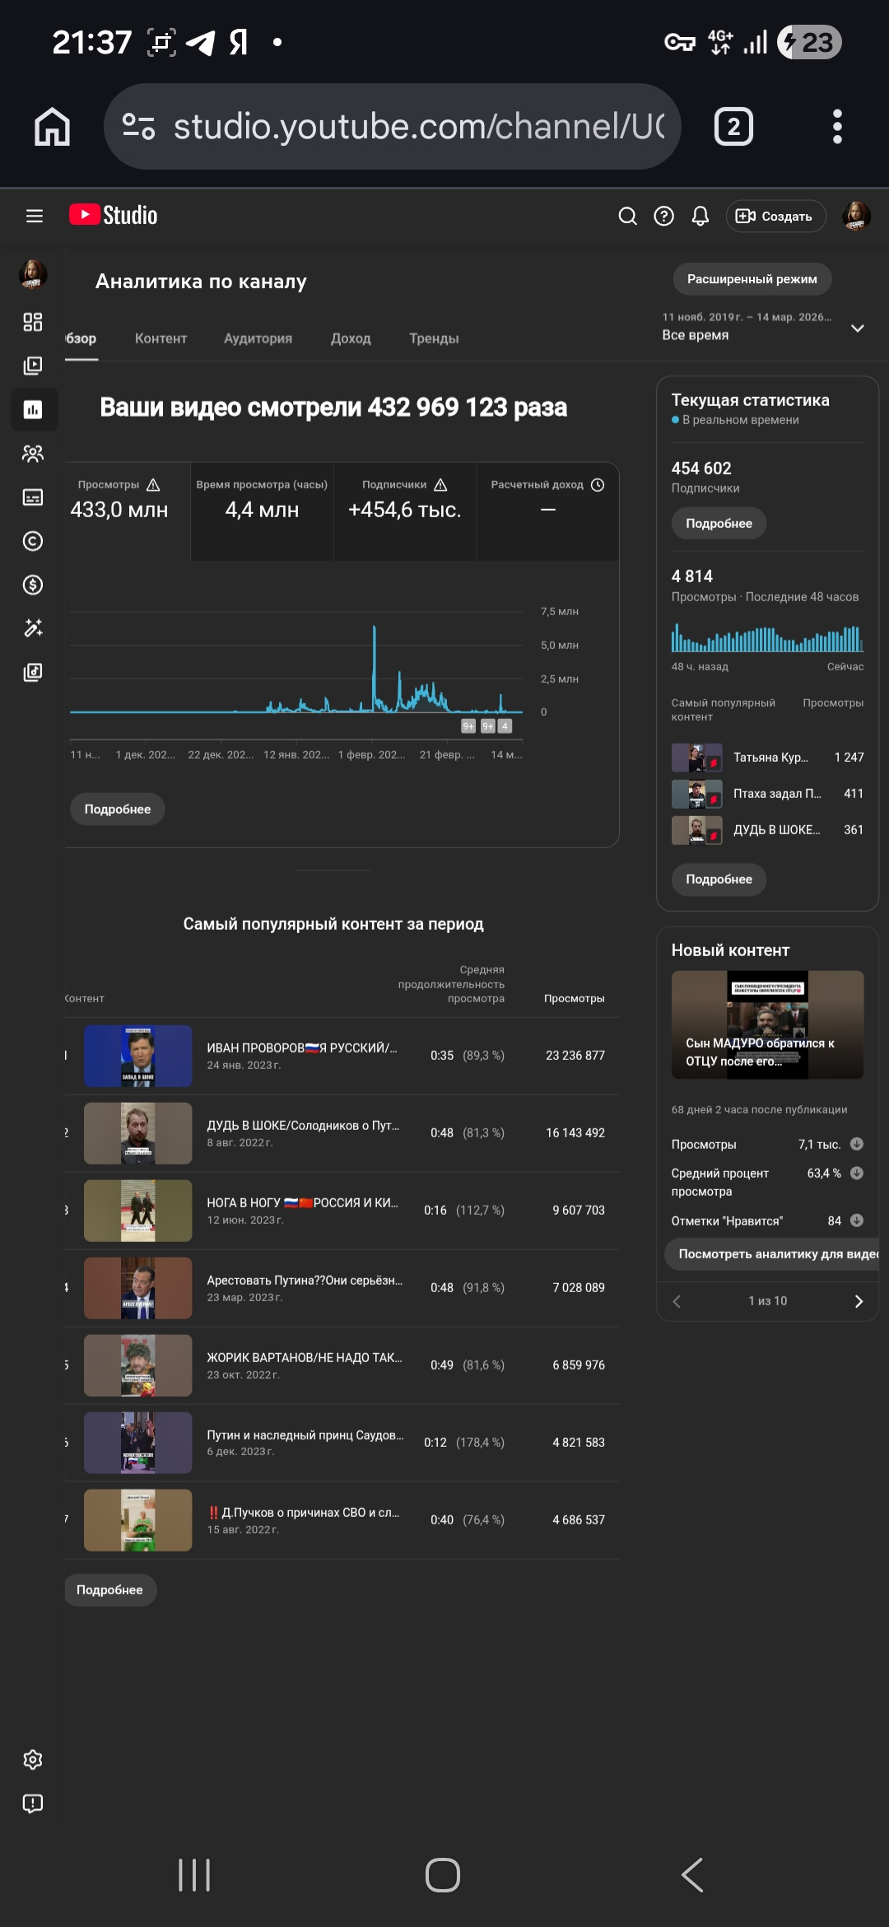This screenshot has height=1927, width=889.
Task: Click Расширенный режим button
Action: (x=752, y=279)
